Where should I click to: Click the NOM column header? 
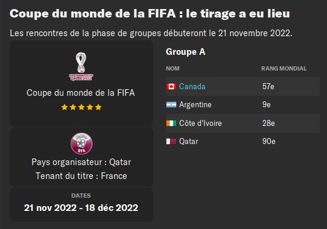173,68
